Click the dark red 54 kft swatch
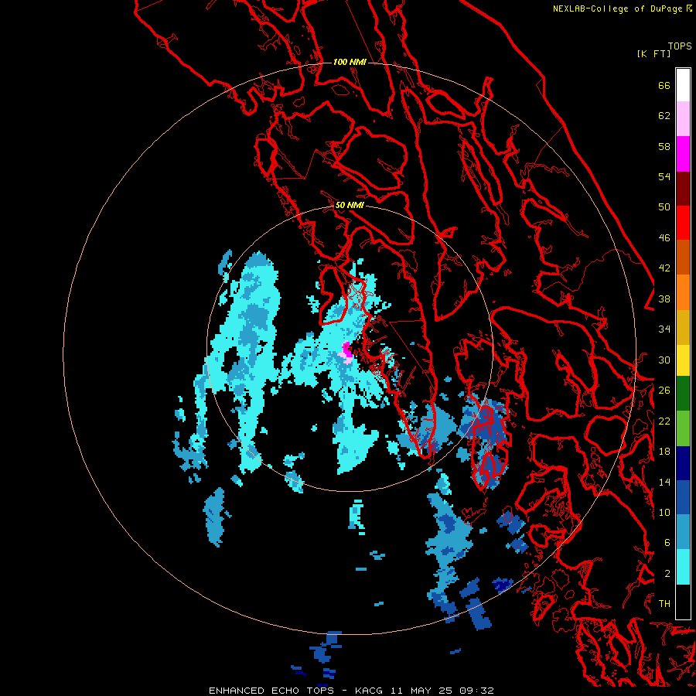 (x=683, y=188)
